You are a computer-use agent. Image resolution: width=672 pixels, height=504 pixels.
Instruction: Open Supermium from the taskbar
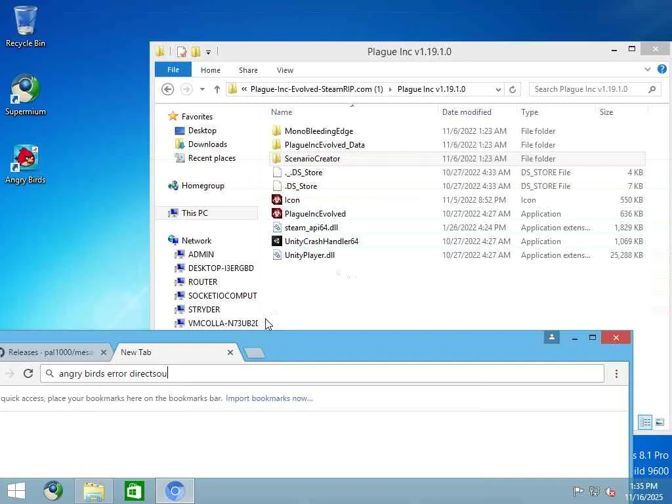(x=53, y=491)
